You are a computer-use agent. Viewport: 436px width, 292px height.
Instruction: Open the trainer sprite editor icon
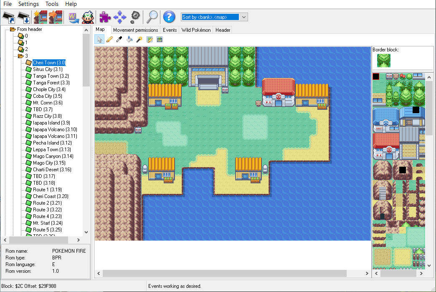click(88, 17)
